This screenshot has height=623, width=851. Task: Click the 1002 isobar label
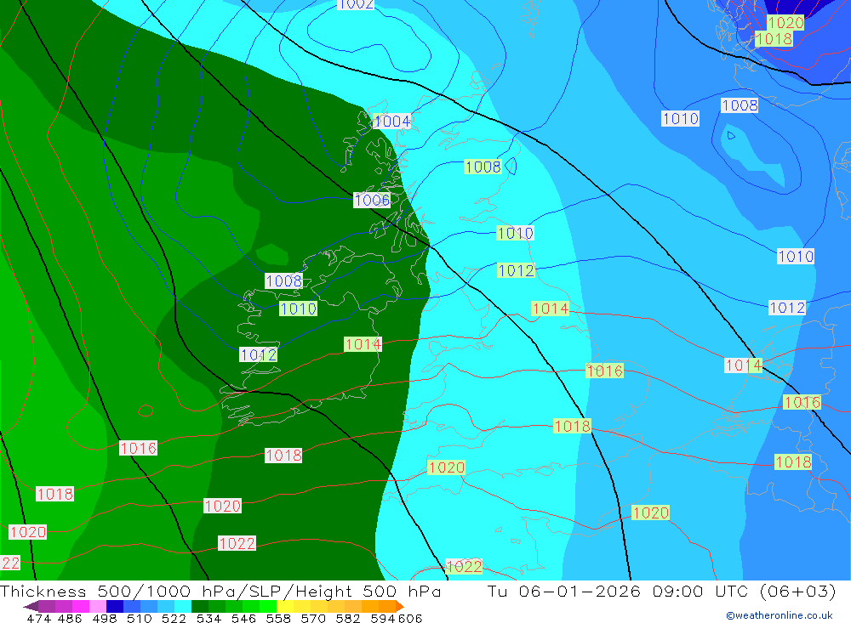[x=356, y=4]
